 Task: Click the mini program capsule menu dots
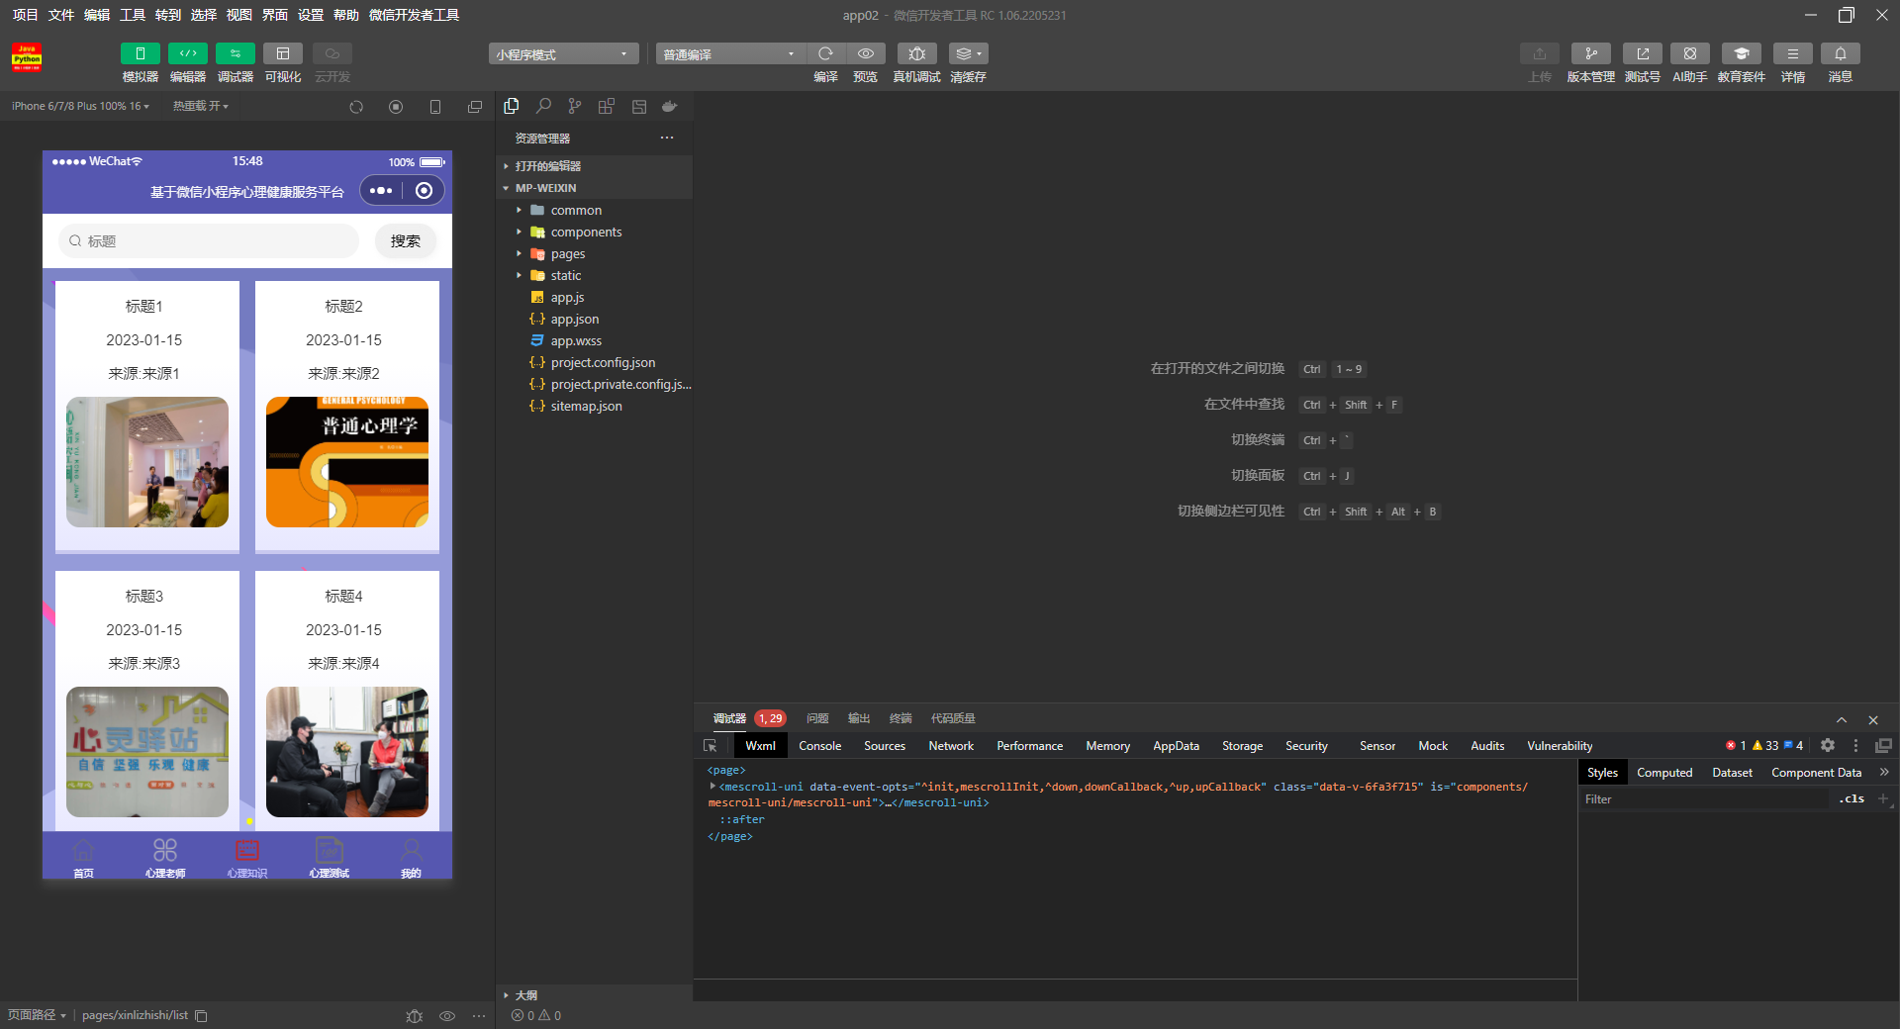(381, 191)
